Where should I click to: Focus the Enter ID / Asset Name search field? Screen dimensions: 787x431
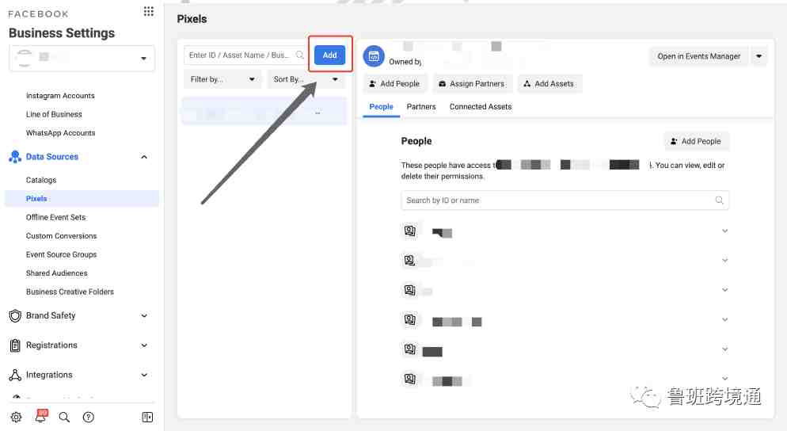click(x=246, y=55)
